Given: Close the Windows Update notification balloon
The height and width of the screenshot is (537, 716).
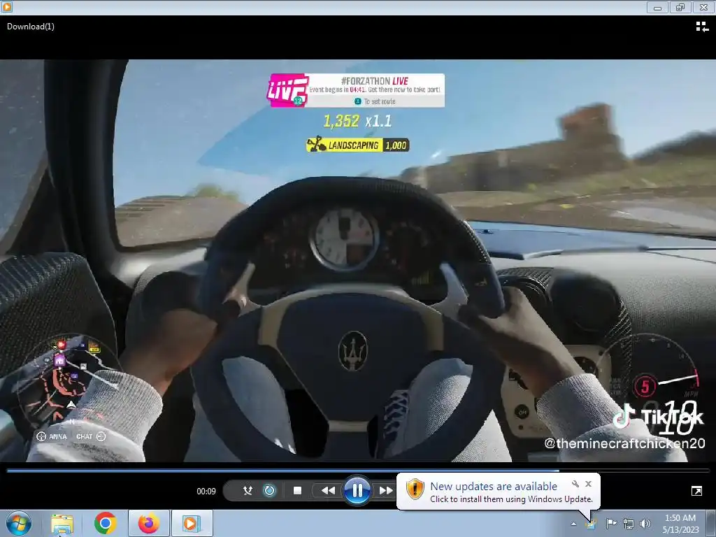Looking at the screenshot, I should (x=588, y=484).
